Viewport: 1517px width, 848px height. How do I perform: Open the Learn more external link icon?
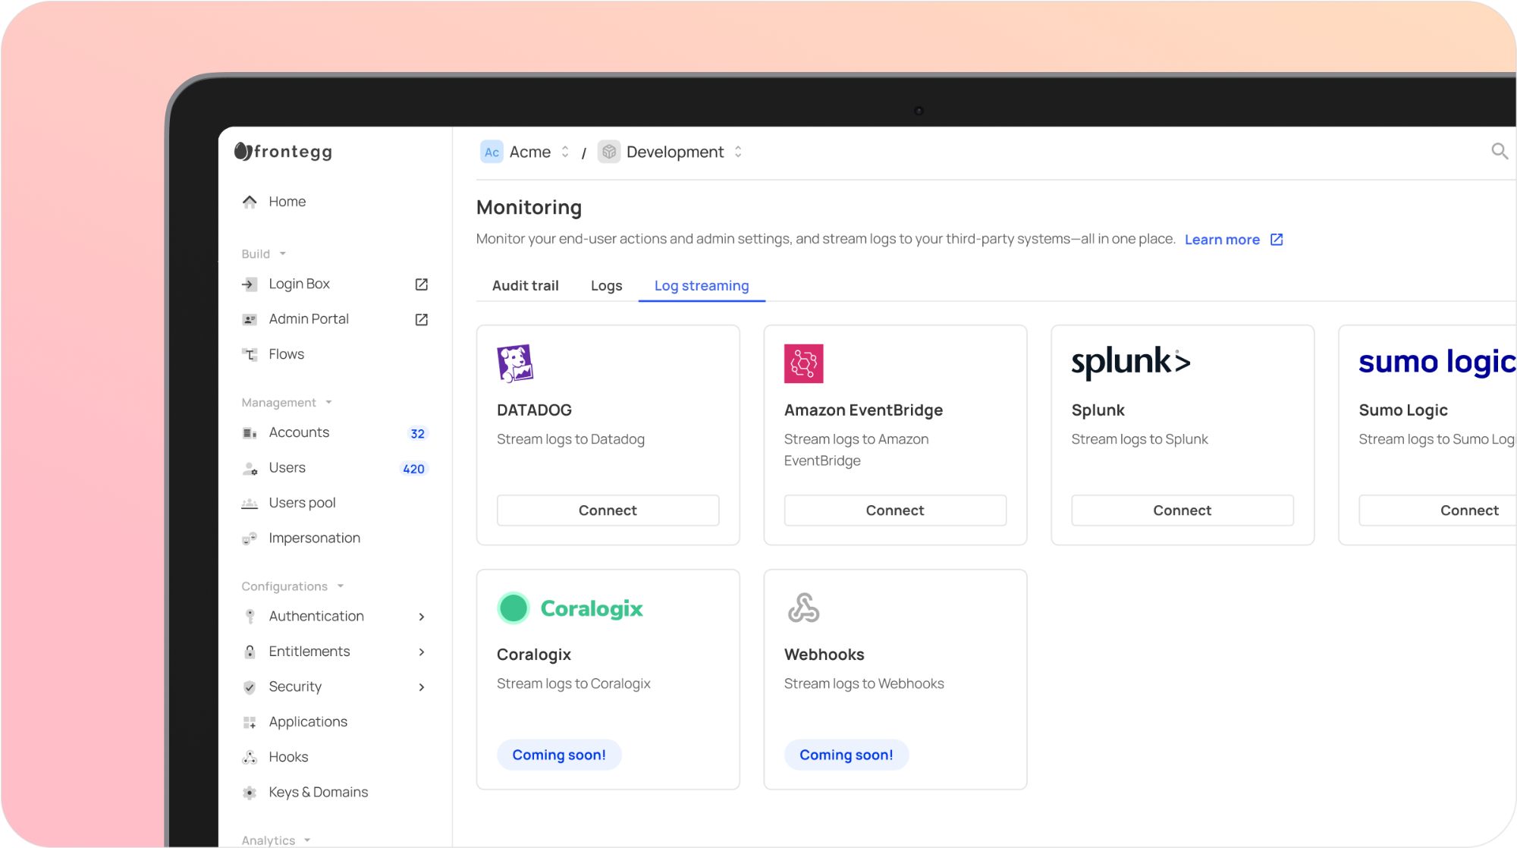pyautogui.click(x=1277, y=240)
